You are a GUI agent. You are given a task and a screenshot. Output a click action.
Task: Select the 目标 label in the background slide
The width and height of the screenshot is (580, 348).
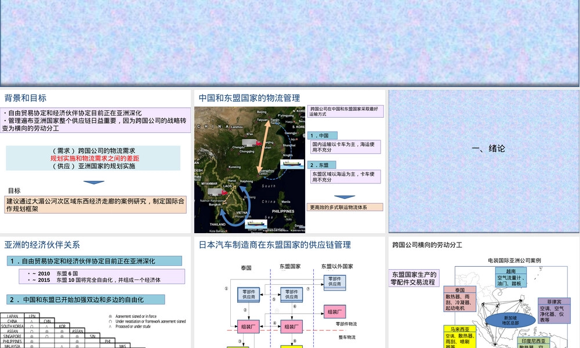tap(14, 191)
